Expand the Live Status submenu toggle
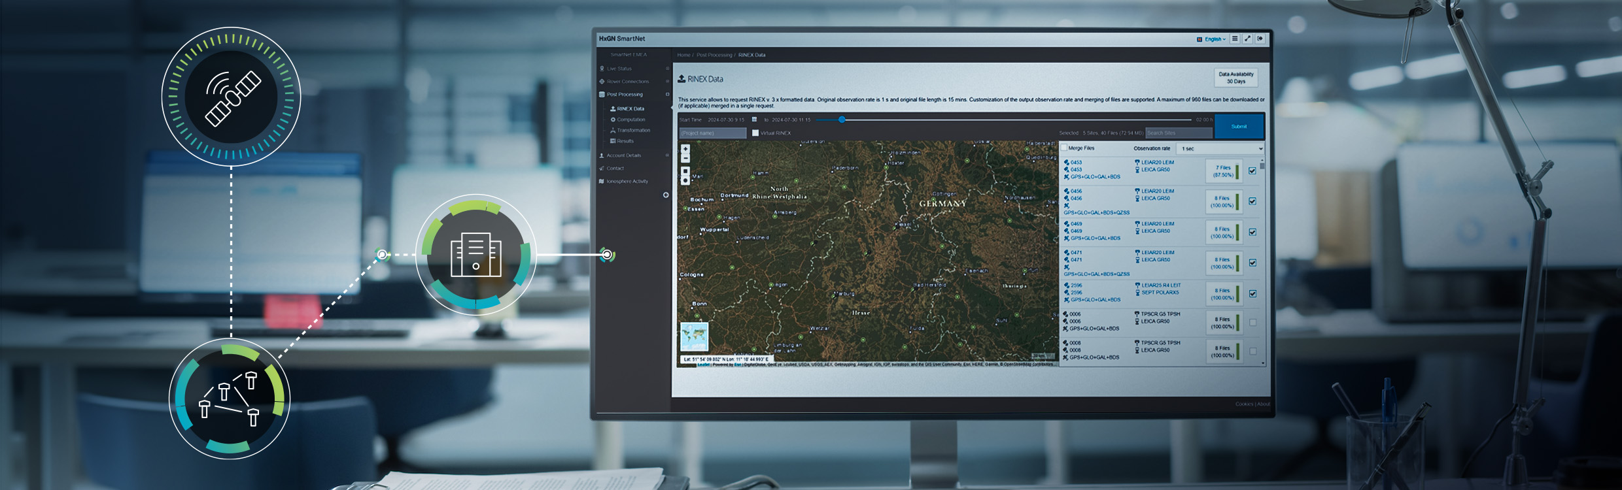Viewport: 1622px width, 490px height. (x=667, y=69)
